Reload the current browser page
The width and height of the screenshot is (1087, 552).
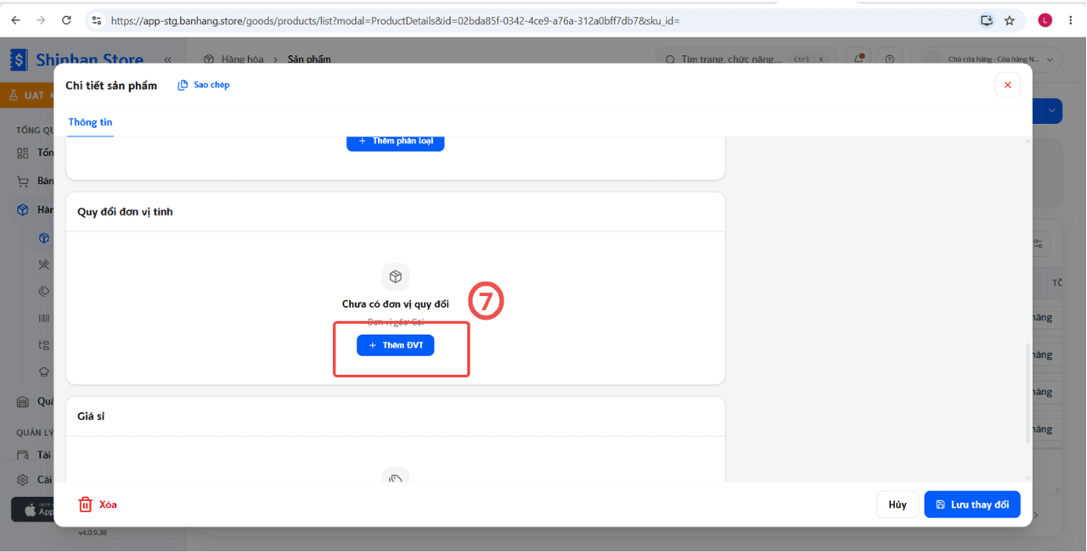[67, 20]
